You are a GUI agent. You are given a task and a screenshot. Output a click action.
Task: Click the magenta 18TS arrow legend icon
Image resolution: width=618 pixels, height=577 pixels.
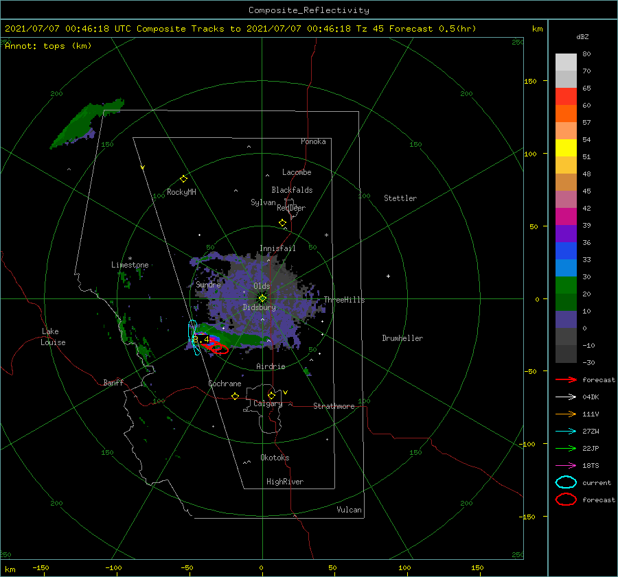coord(566,466)
